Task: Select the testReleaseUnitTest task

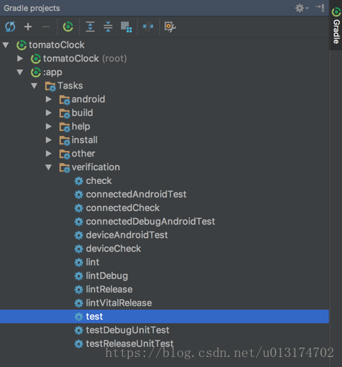Action: 130,344
